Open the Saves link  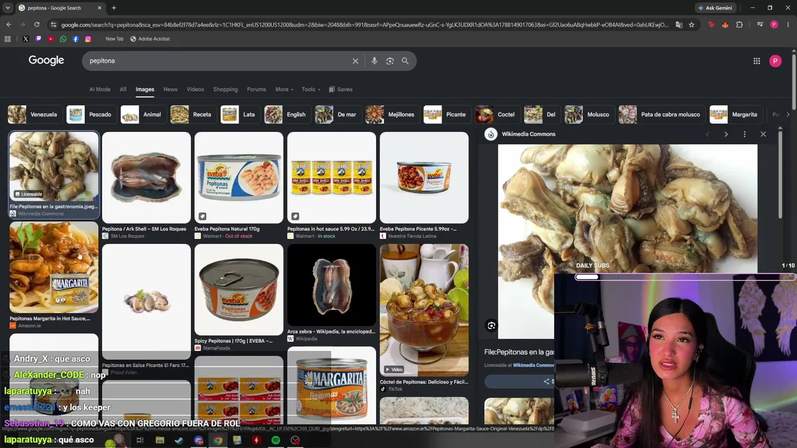(x=341, y=90)
